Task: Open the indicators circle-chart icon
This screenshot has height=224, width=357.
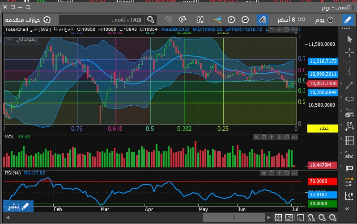Action: coord(245,20)
